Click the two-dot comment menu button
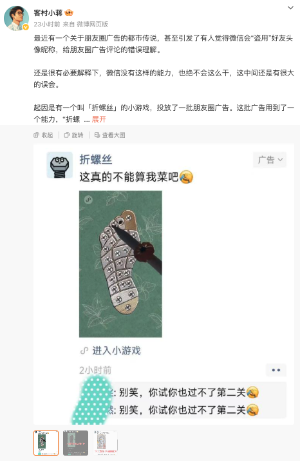300x464 pixels. coord(276,370)
